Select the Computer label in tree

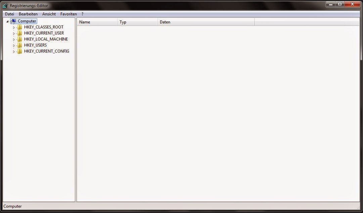[x=27, y=21]
